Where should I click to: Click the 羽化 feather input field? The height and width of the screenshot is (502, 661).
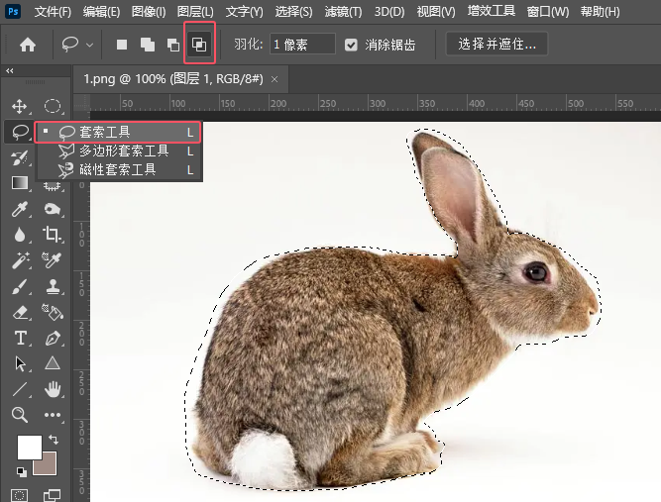point(302,45)
